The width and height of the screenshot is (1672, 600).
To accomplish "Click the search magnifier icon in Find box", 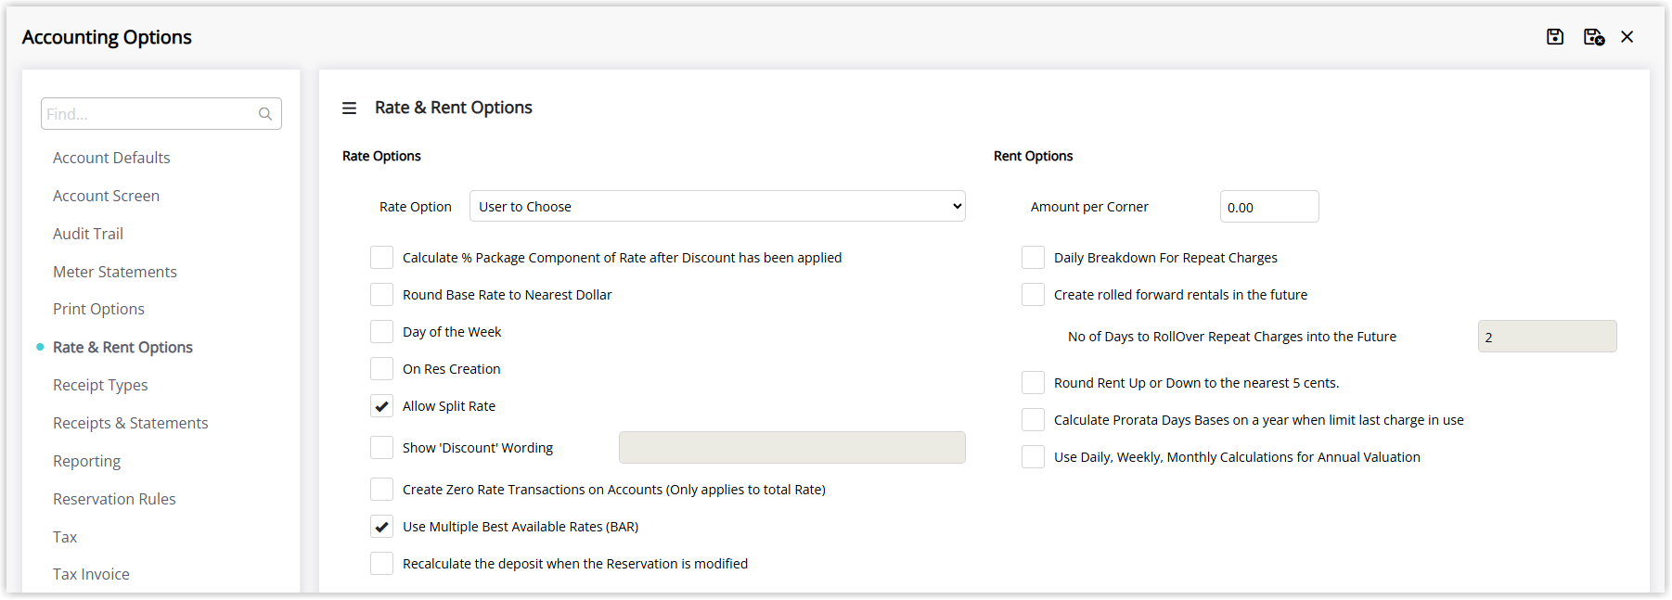I will [x=265, y=114].
